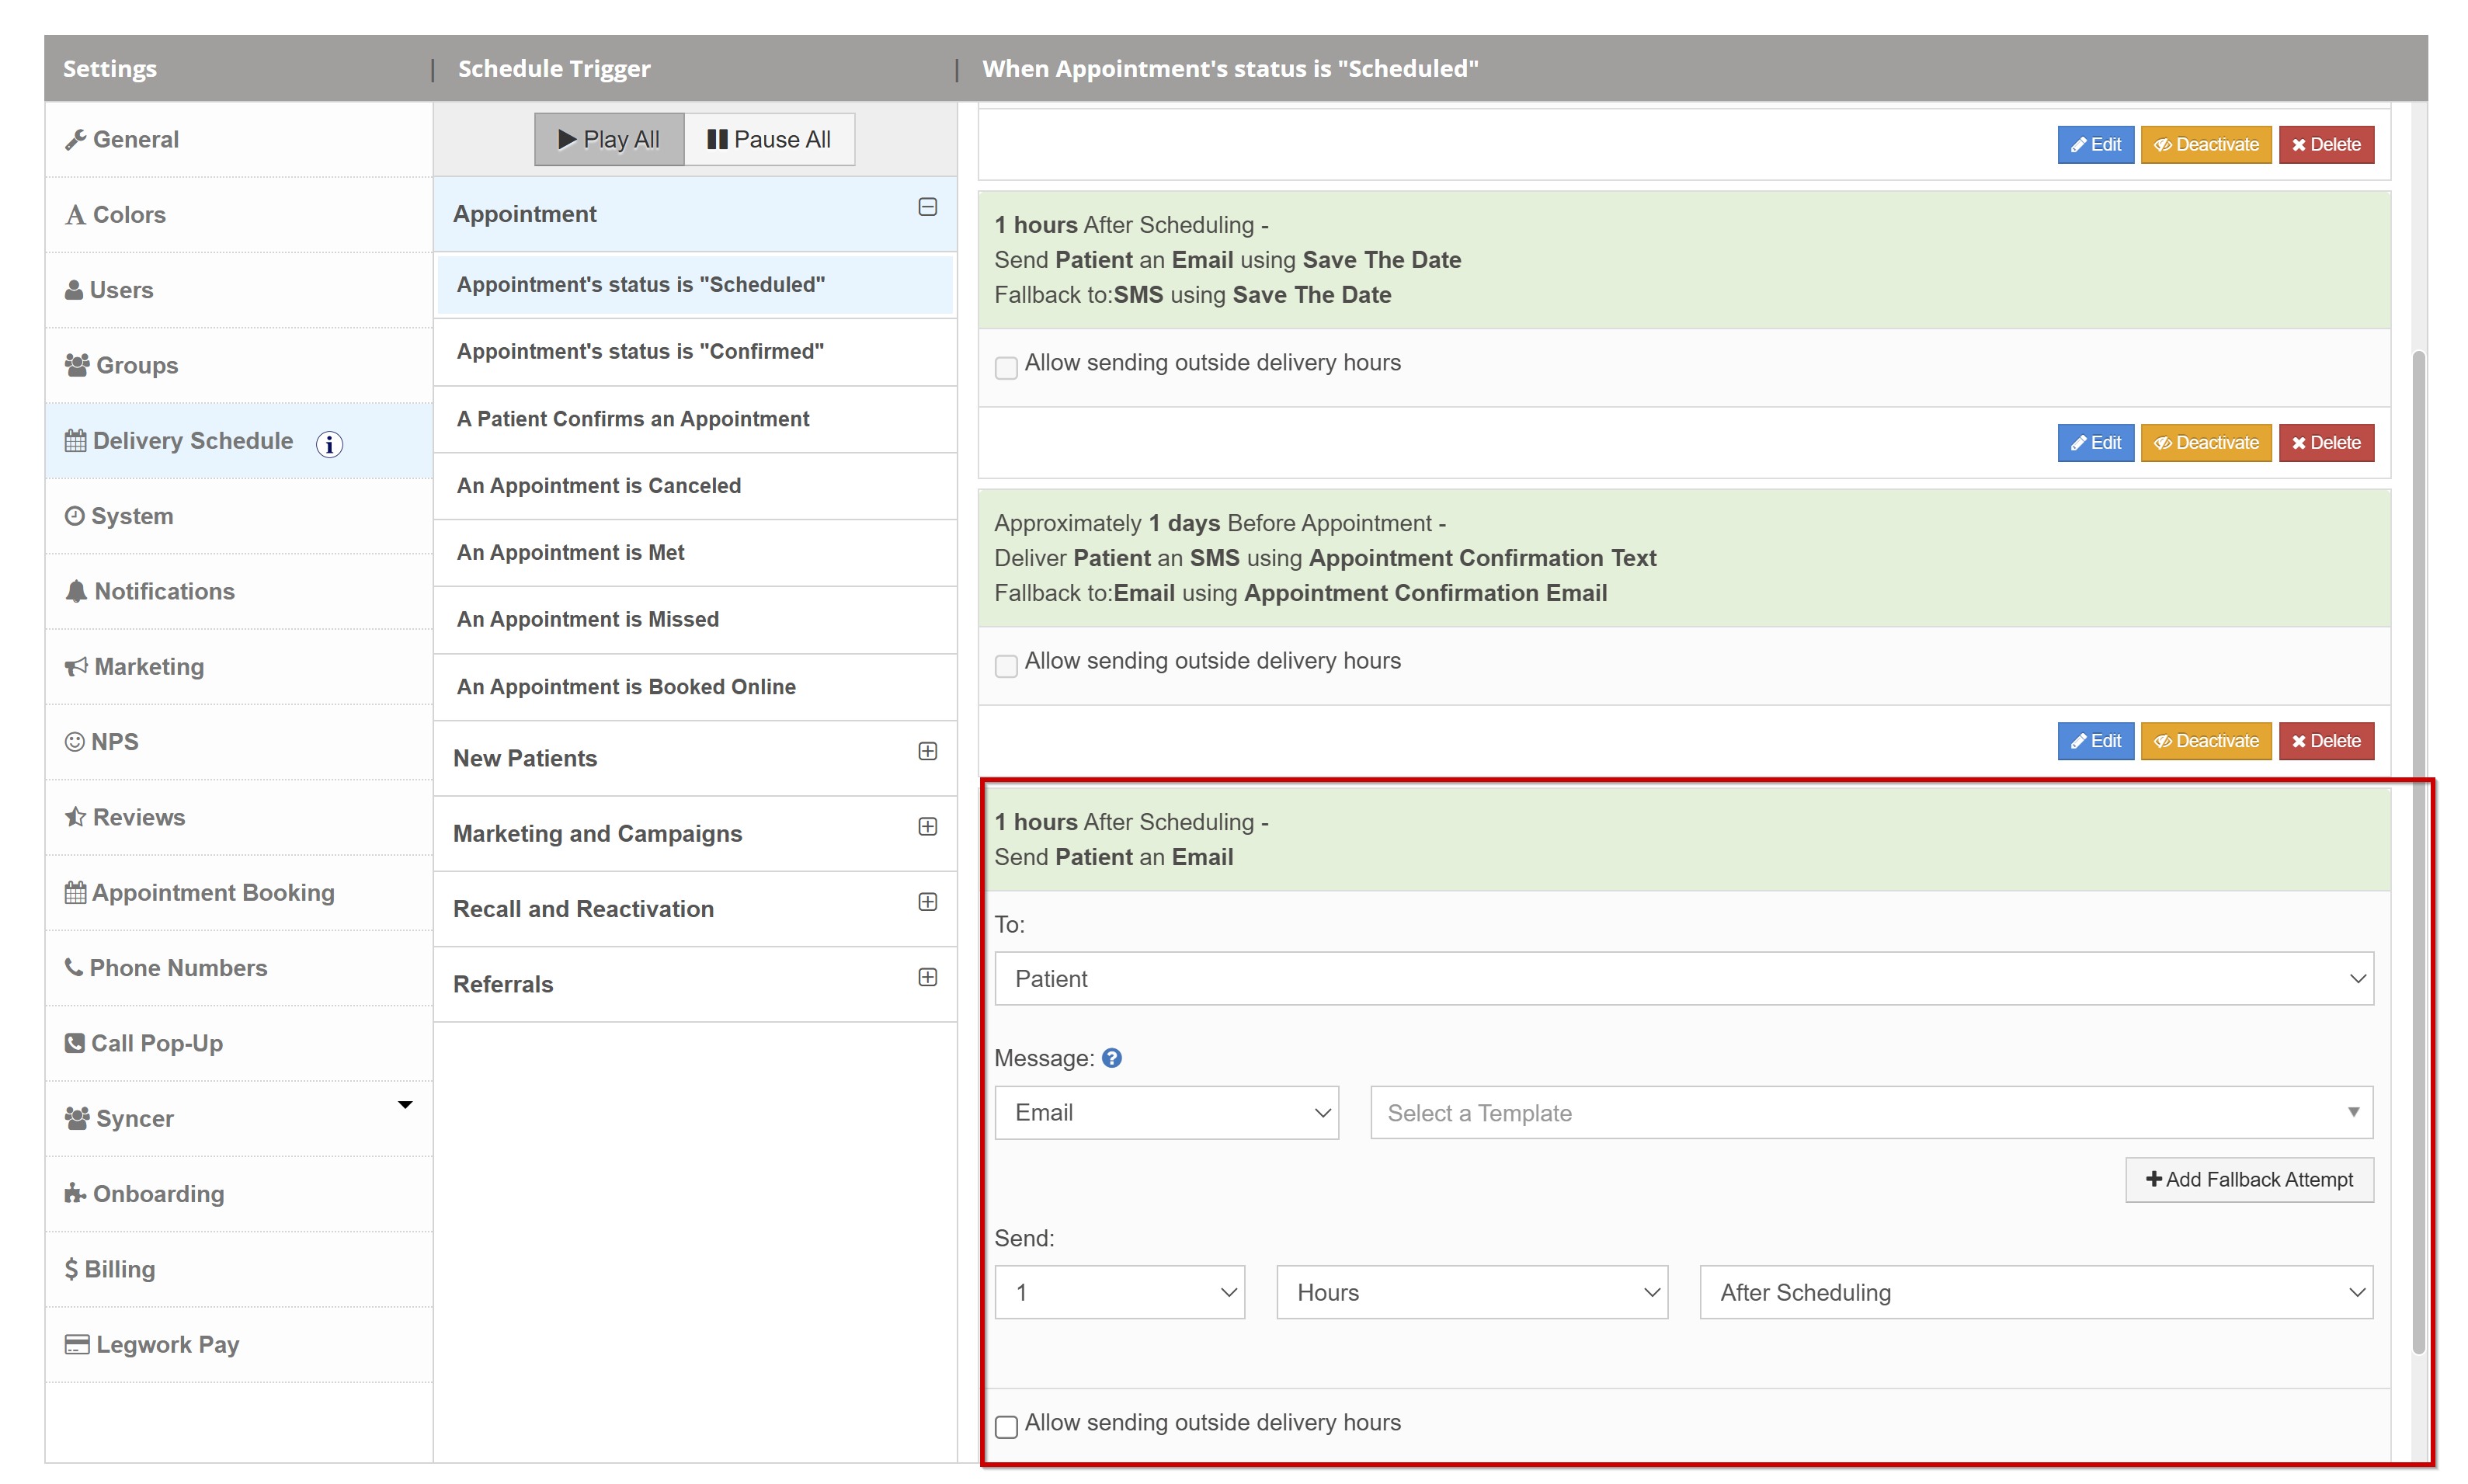Select A Patient Confirms an Appointment
Screen dimensions: 2468x1484
(x=695, y=419)
